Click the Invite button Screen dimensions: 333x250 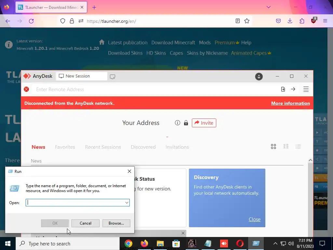(204, 123)
